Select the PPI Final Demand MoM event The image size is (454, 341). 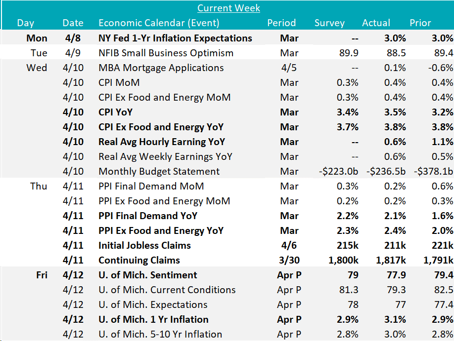click(151, 186)
